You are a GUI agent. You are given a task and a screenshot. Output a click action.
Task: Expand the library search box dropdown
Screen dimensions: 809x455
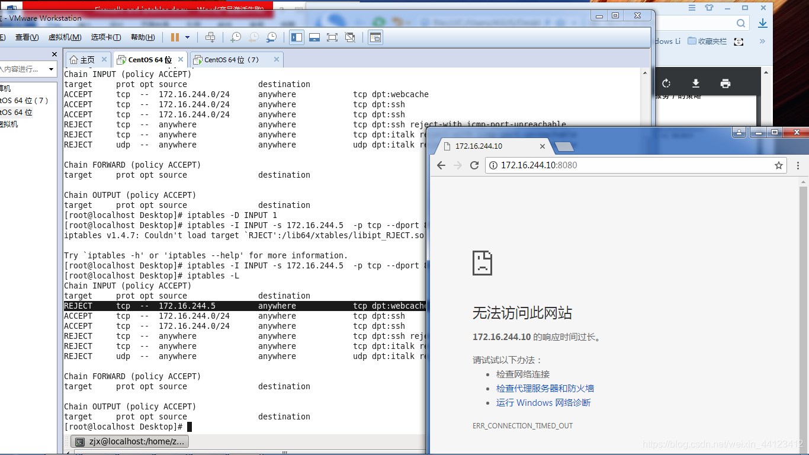tap(51, 69)
